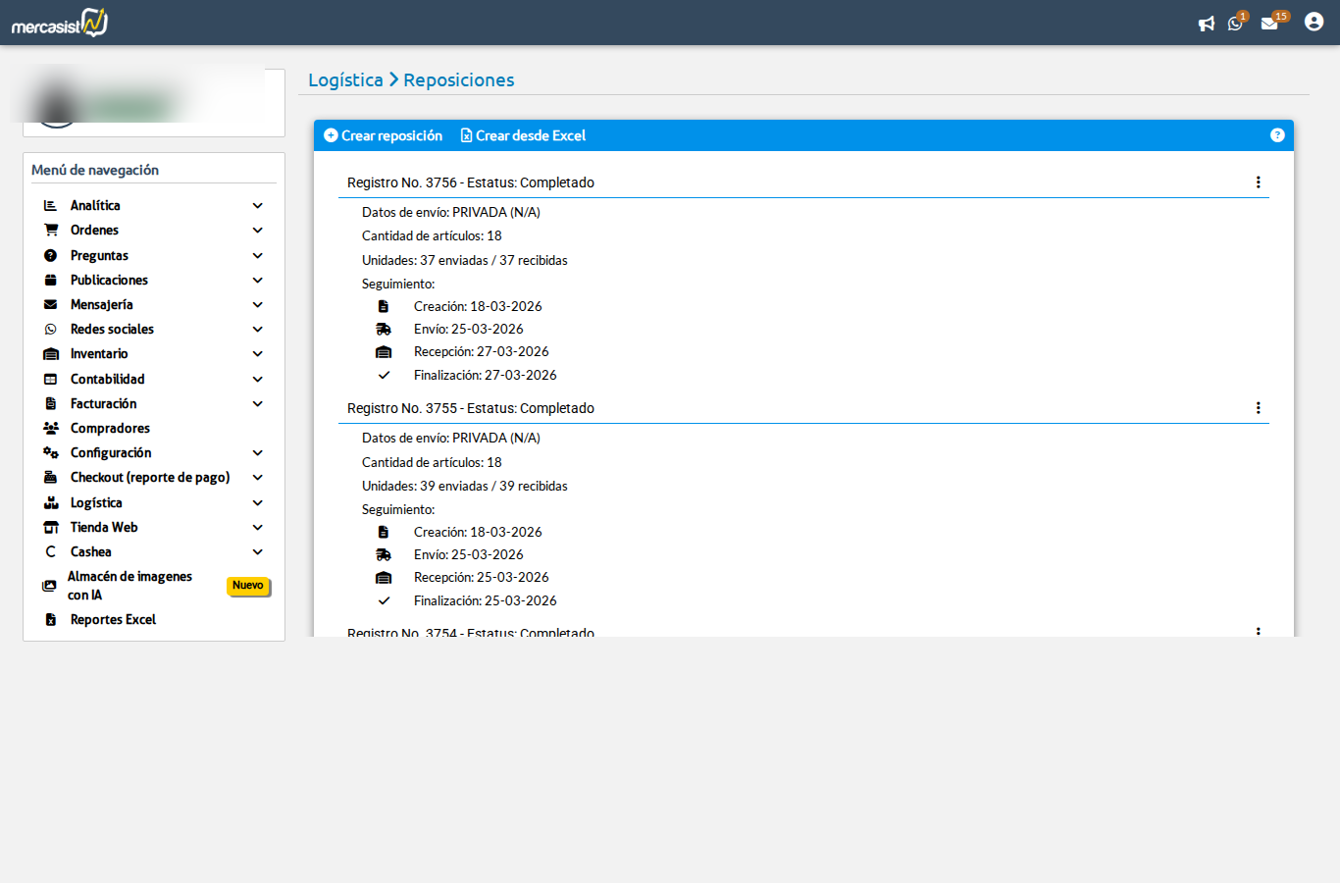This screenshot has width=1340, height=883.
Task: Expand the Facturación chevron
Action: (257, 404)
